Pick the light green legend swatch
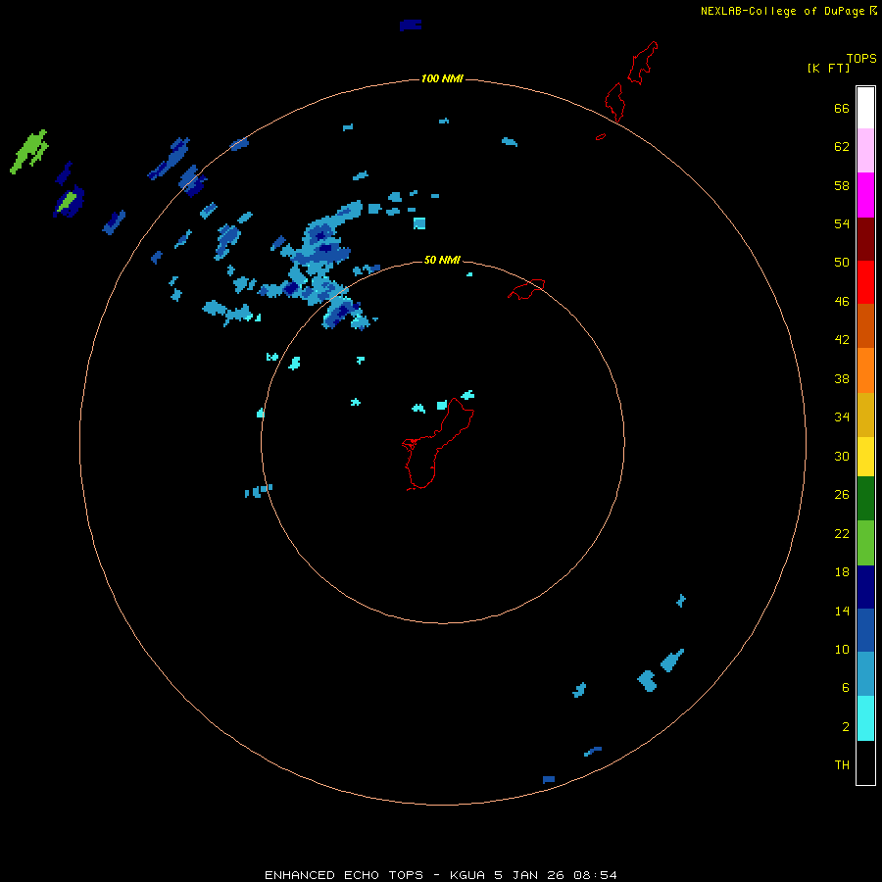 point(865,543)
